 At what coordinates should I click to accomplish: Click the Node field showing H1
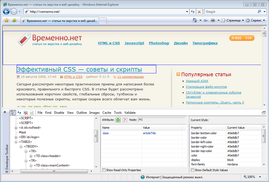point(161,120)
